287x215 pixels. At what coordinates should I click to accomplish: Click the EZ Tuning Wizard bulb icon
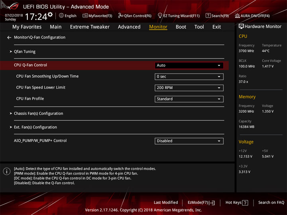[160, 16]
